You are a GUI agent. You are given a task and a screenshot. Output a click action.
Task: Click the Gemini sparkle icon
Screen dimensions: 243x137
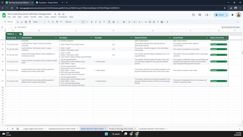coord(232,15)
